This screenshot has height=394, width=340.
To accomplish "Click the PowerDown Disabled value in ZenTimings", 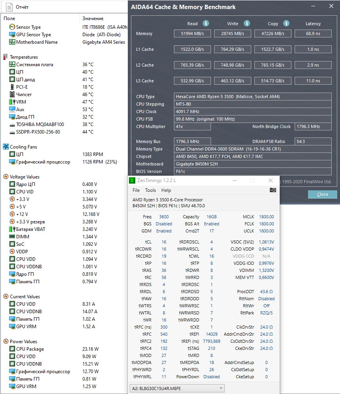I will pos(211,377).
